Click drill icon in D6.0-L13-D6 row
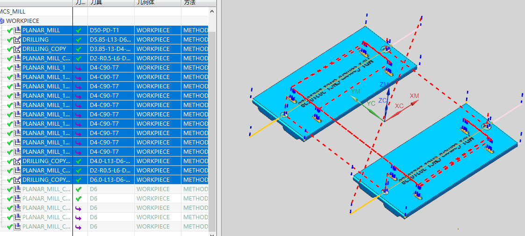 (17, 180)
